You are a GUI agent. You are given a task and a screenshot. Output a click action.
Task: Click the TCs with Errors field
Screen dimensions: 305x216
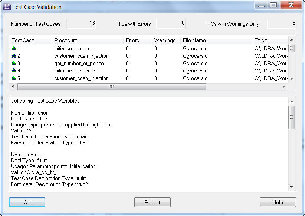click(170, 23)
